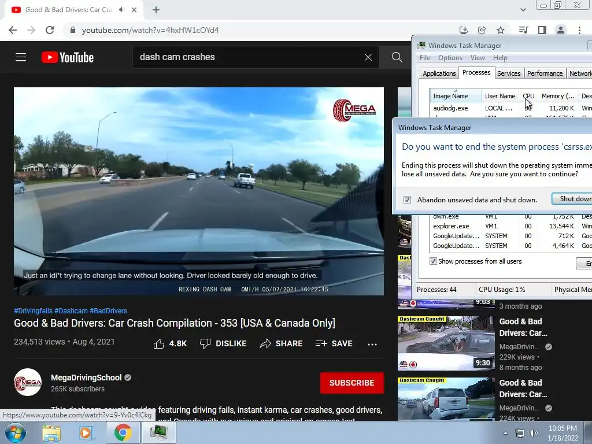Click MegaDrivingSchool channel avatar

[x=28, y=382]
